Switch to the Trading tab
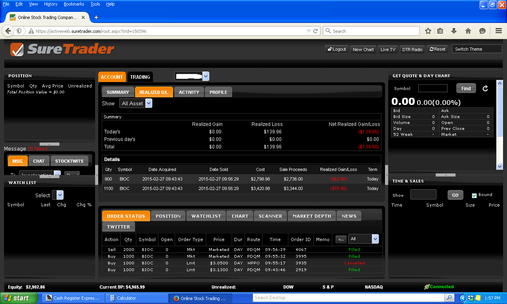 (140, 77)
